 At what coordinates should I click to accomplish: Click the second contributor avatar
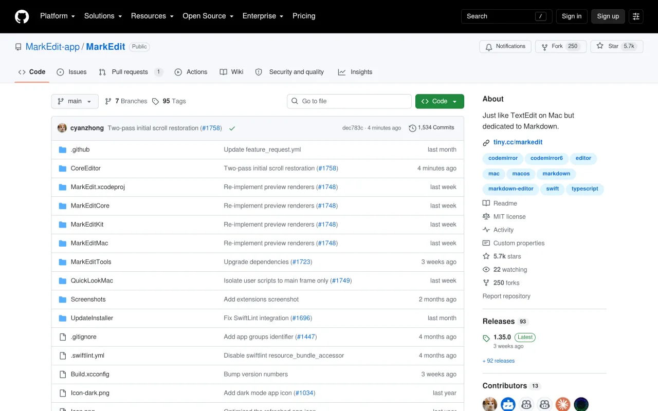(508, 404)
